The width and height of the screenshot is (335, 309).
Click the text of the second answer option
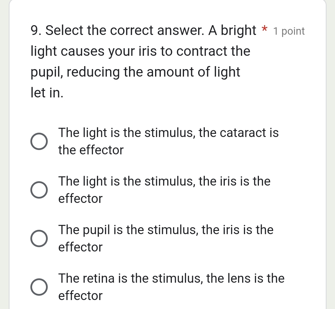tap(164, 181)
